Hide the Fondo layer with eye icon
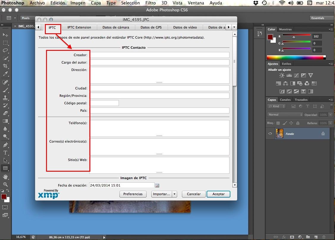 coord(270,134)
